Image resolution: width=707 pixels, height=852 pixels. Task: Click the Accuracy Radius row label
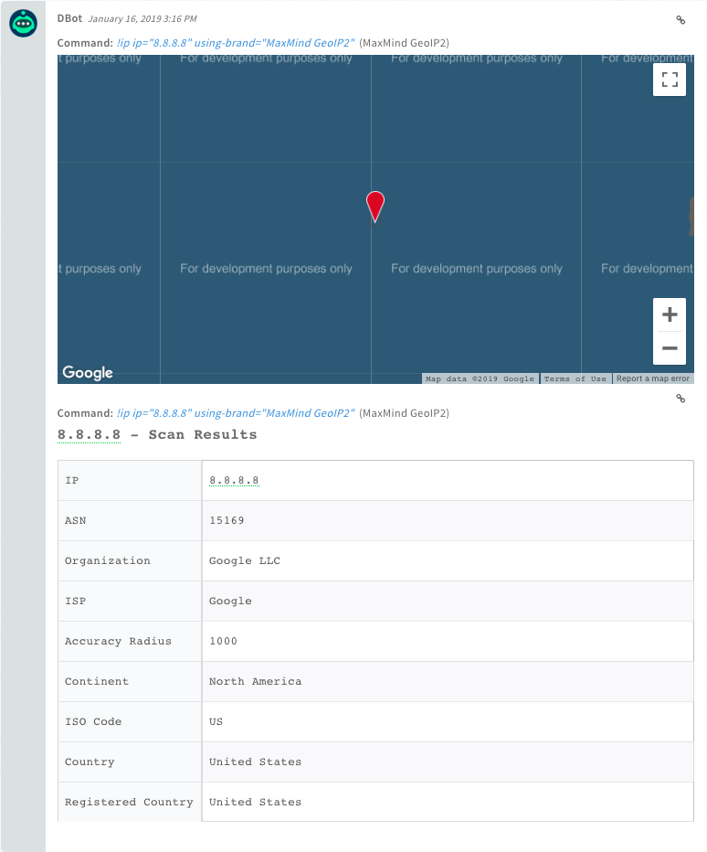tap(118, 641)
